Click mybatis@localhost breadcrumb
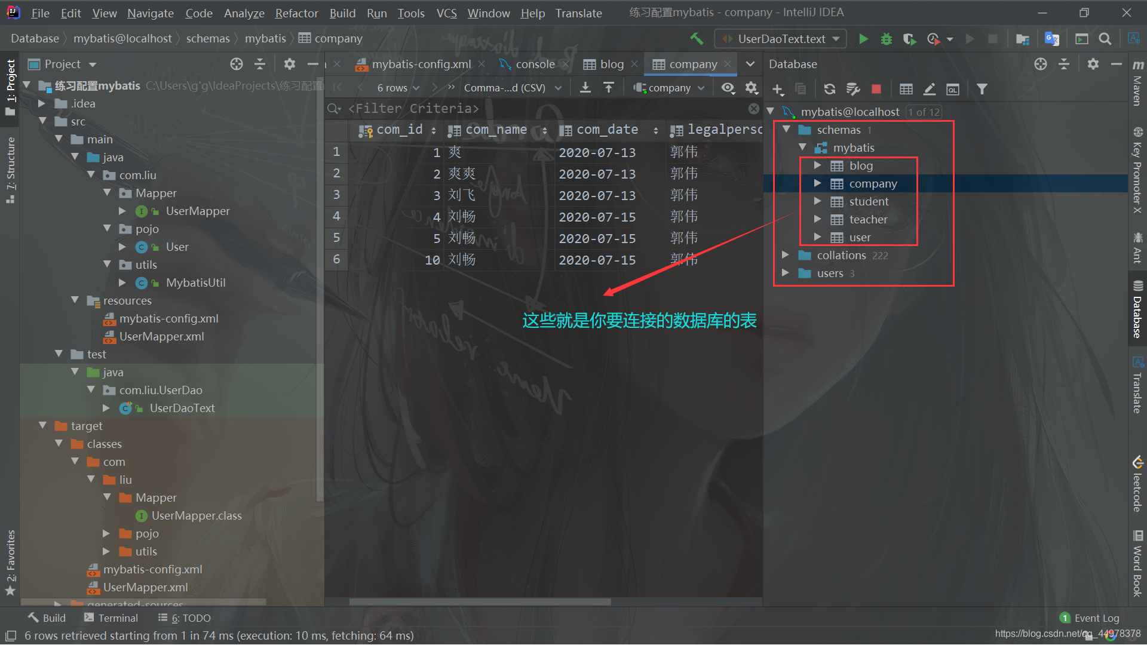 pos(122,38)
